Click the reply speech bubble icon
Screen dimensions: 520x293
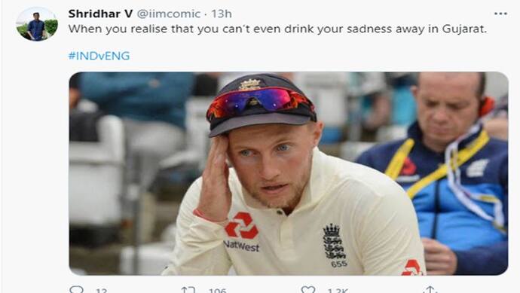pos(77,290)
